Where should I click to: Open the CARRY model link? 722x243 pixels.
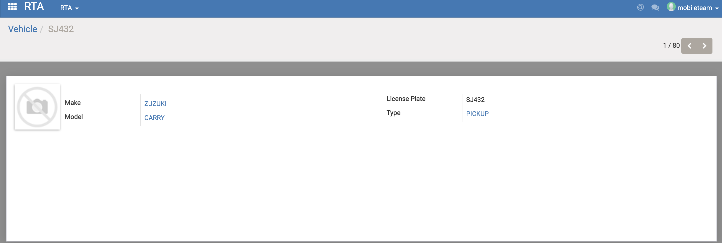tap(154, 118)
